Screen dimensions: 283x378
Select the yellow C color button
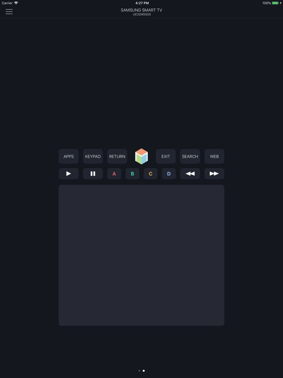(x=151, y=174)
